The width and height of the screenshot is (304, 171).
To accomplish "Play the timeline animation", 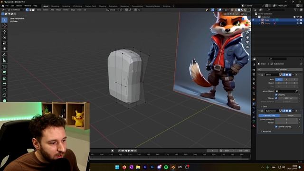I will pos(129,151).
